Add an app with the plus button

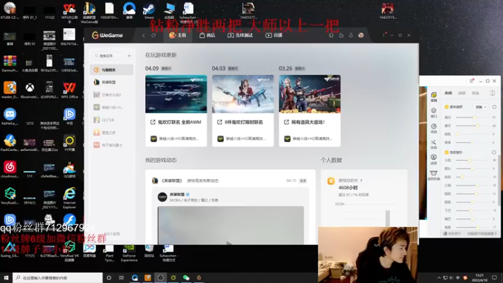coord(130,56)
